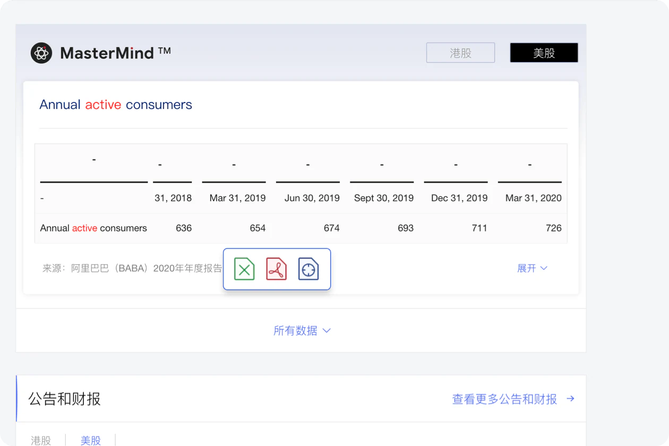Click the chevron next to 展开
The height and width of the screenshot is (446, 669).
click(544, 268)
